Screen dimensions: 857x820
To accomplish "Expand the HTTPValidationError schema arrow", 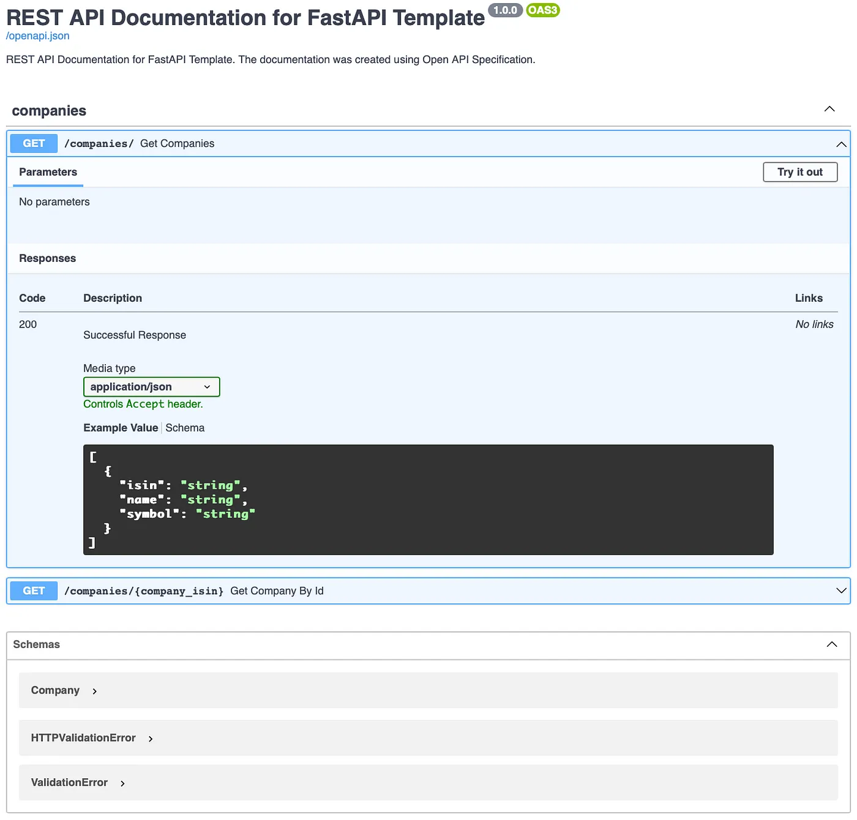I will (151, 739).
